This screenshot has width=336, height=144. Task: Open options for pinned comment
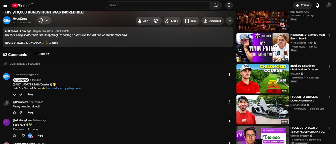[229, 75]
